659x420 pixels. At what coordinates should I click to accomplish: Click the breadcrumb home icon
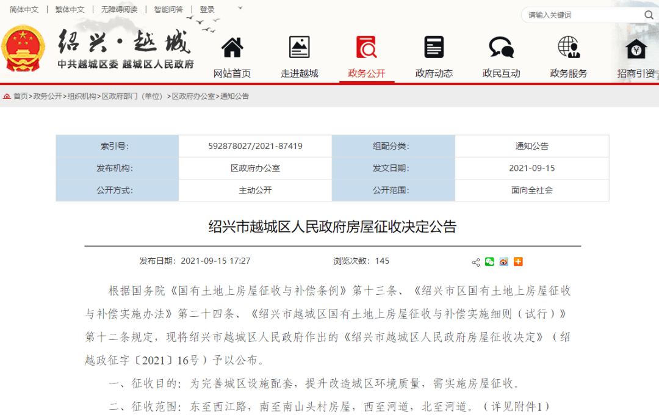click(6, 96)
